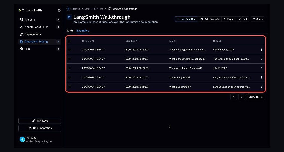
Task: Click 'The langsmith cookbook is a git...' output
Action: click(x=231, y=59)
